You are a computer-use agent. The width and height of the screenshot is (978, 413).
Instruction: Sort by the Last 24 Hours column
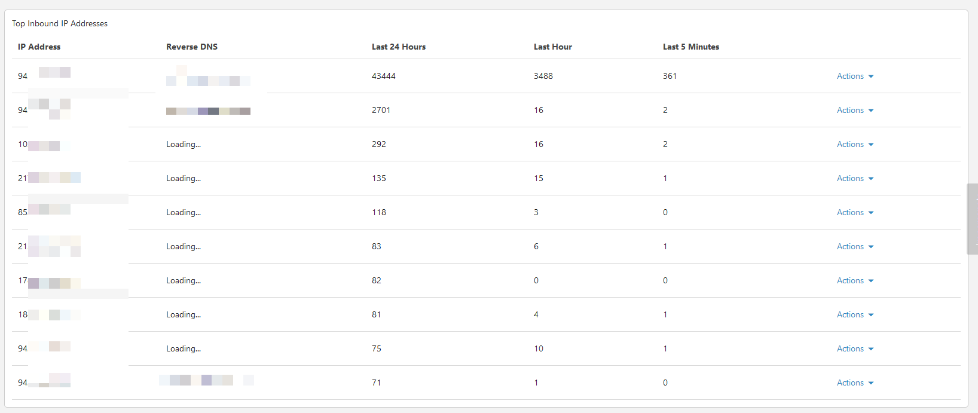pyautogui.click(x=399, y=47)
